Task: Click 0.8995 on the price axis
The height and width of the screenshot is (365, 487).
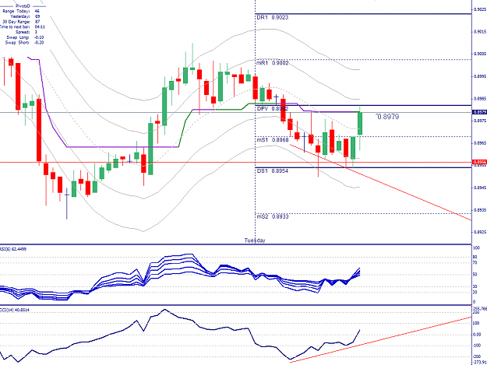Action: pyautogui.click(x=480, y=76)
